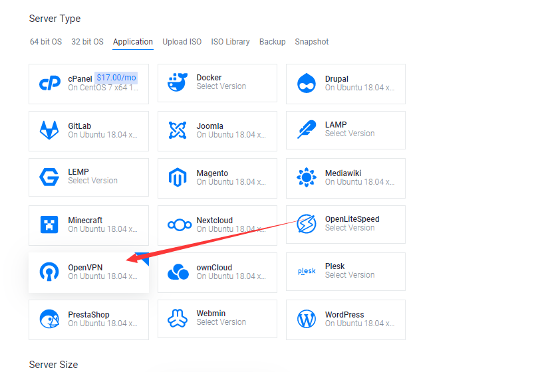Click the Minecraft creeper icon
Image resolution: width=536 pixels, height=372 pixels.
[49, 225]
